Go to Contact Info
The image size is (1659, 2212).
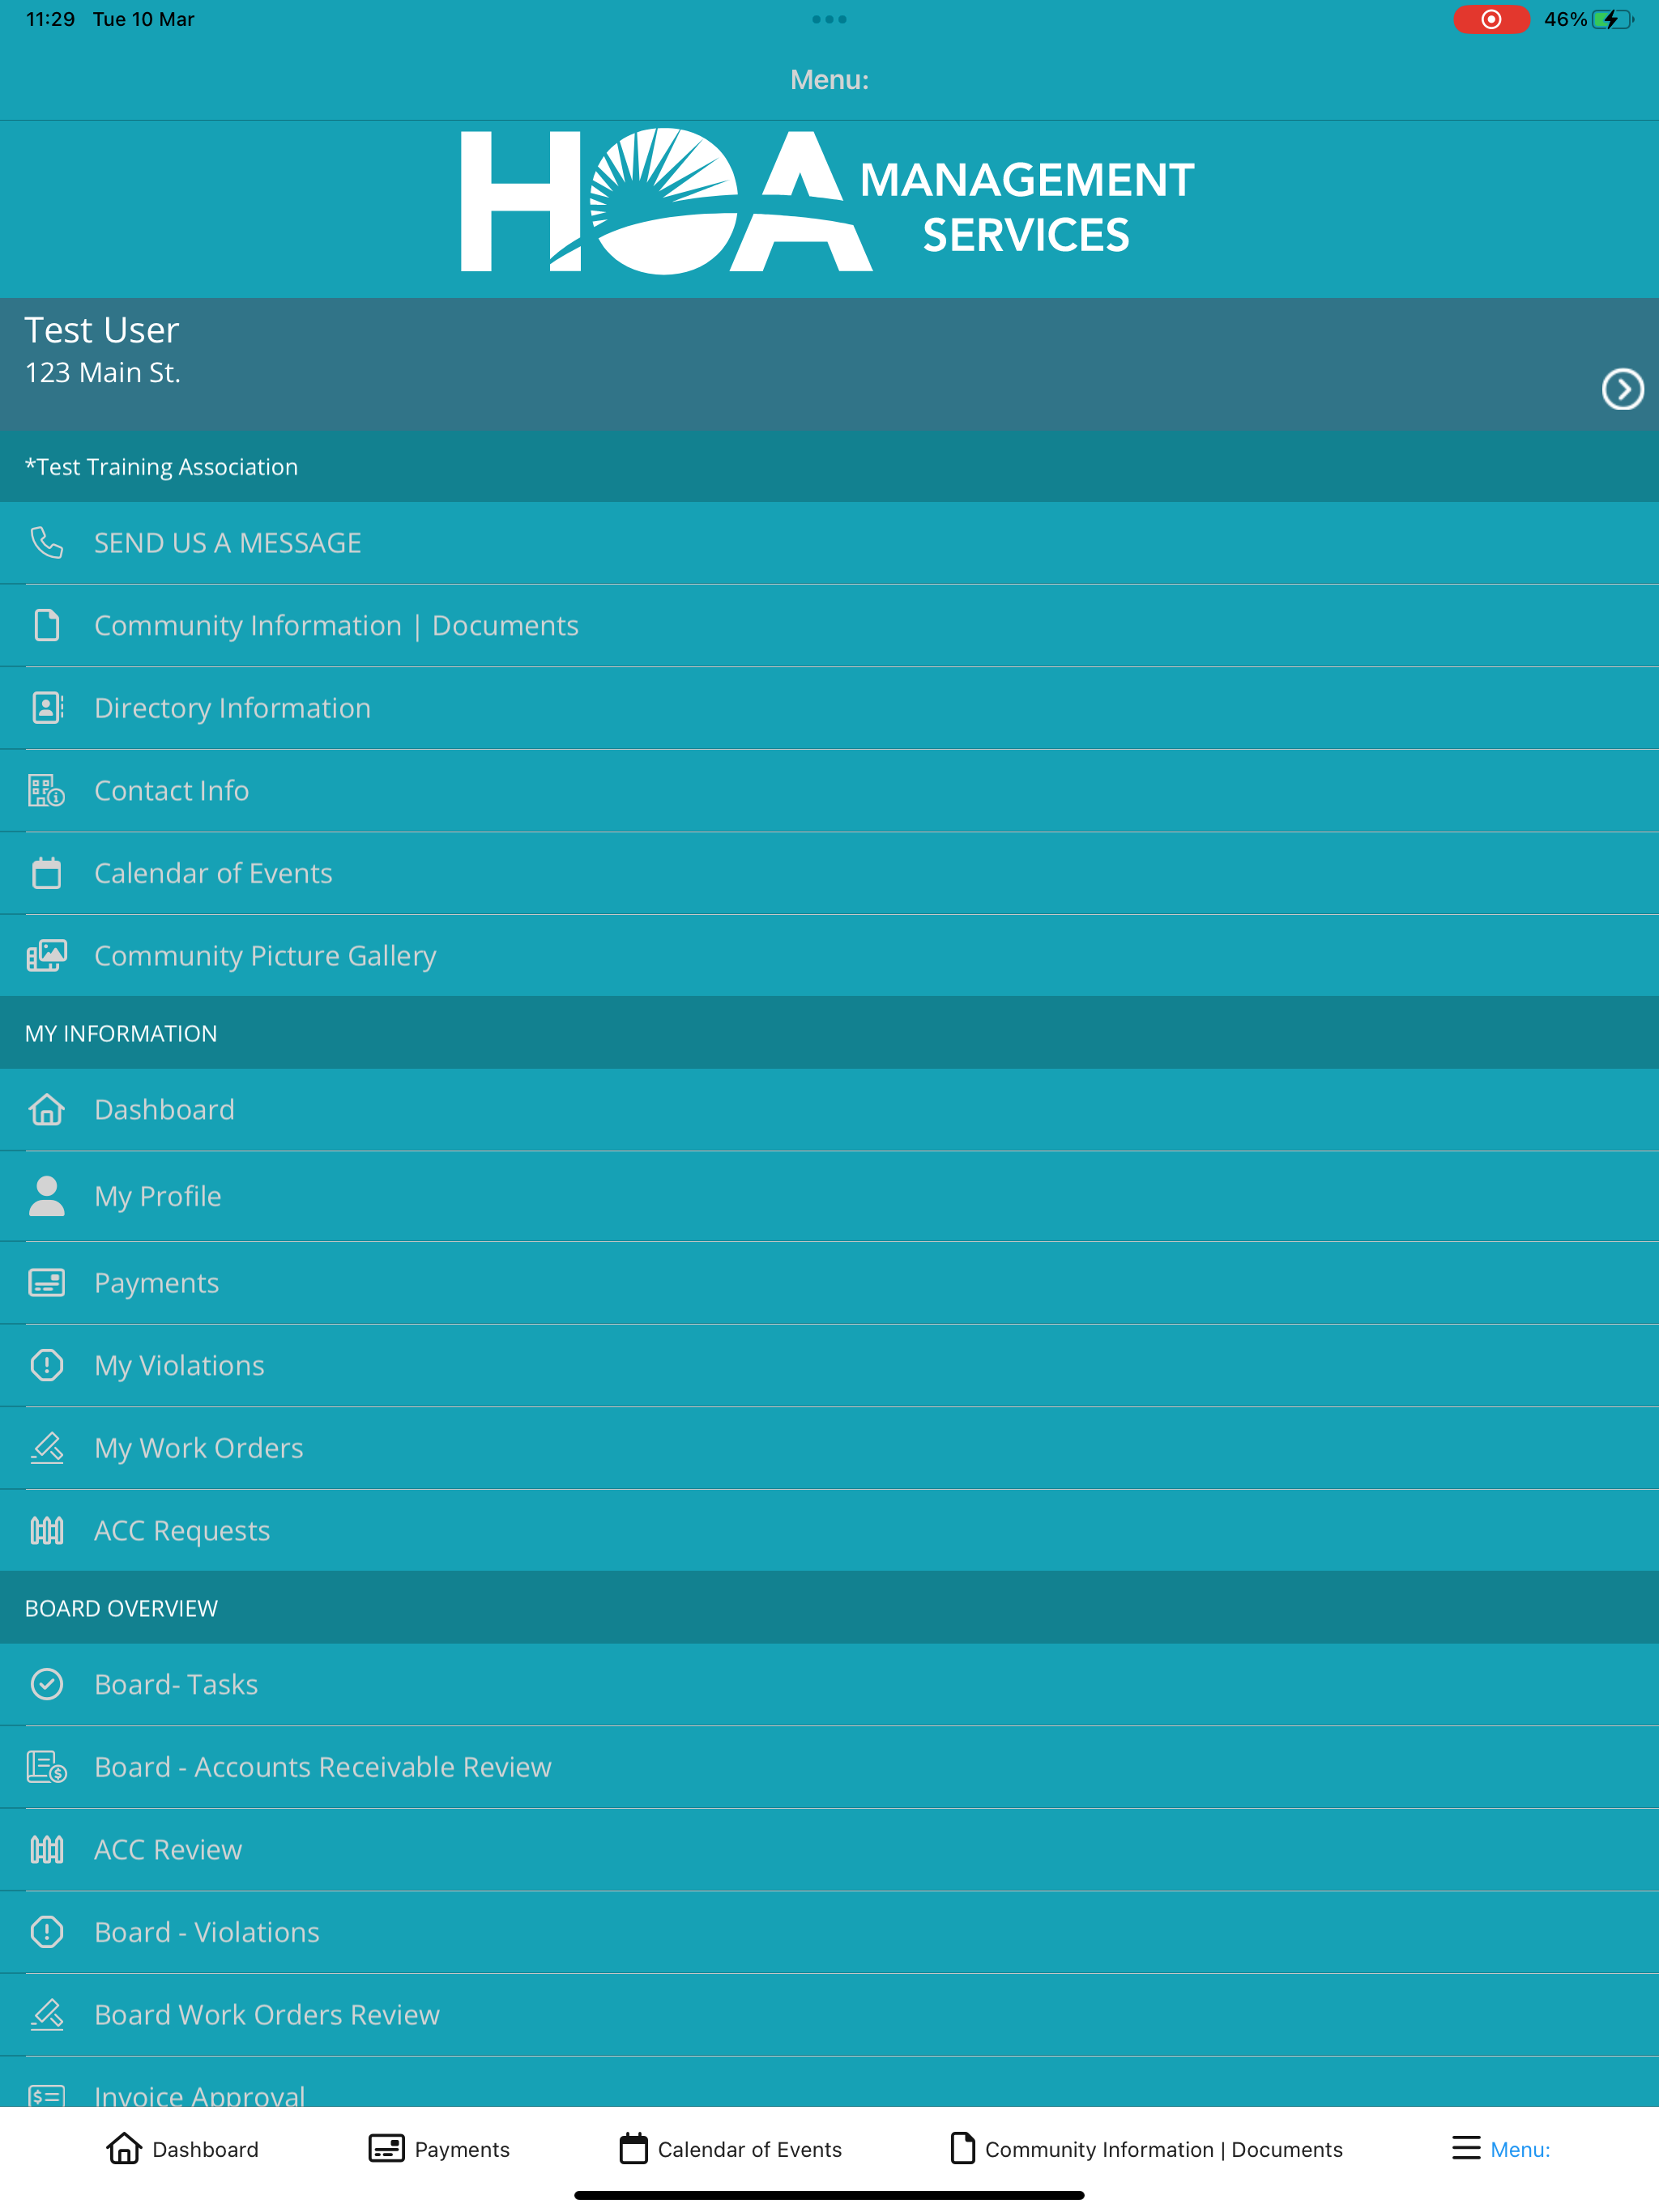coord(829,790)
